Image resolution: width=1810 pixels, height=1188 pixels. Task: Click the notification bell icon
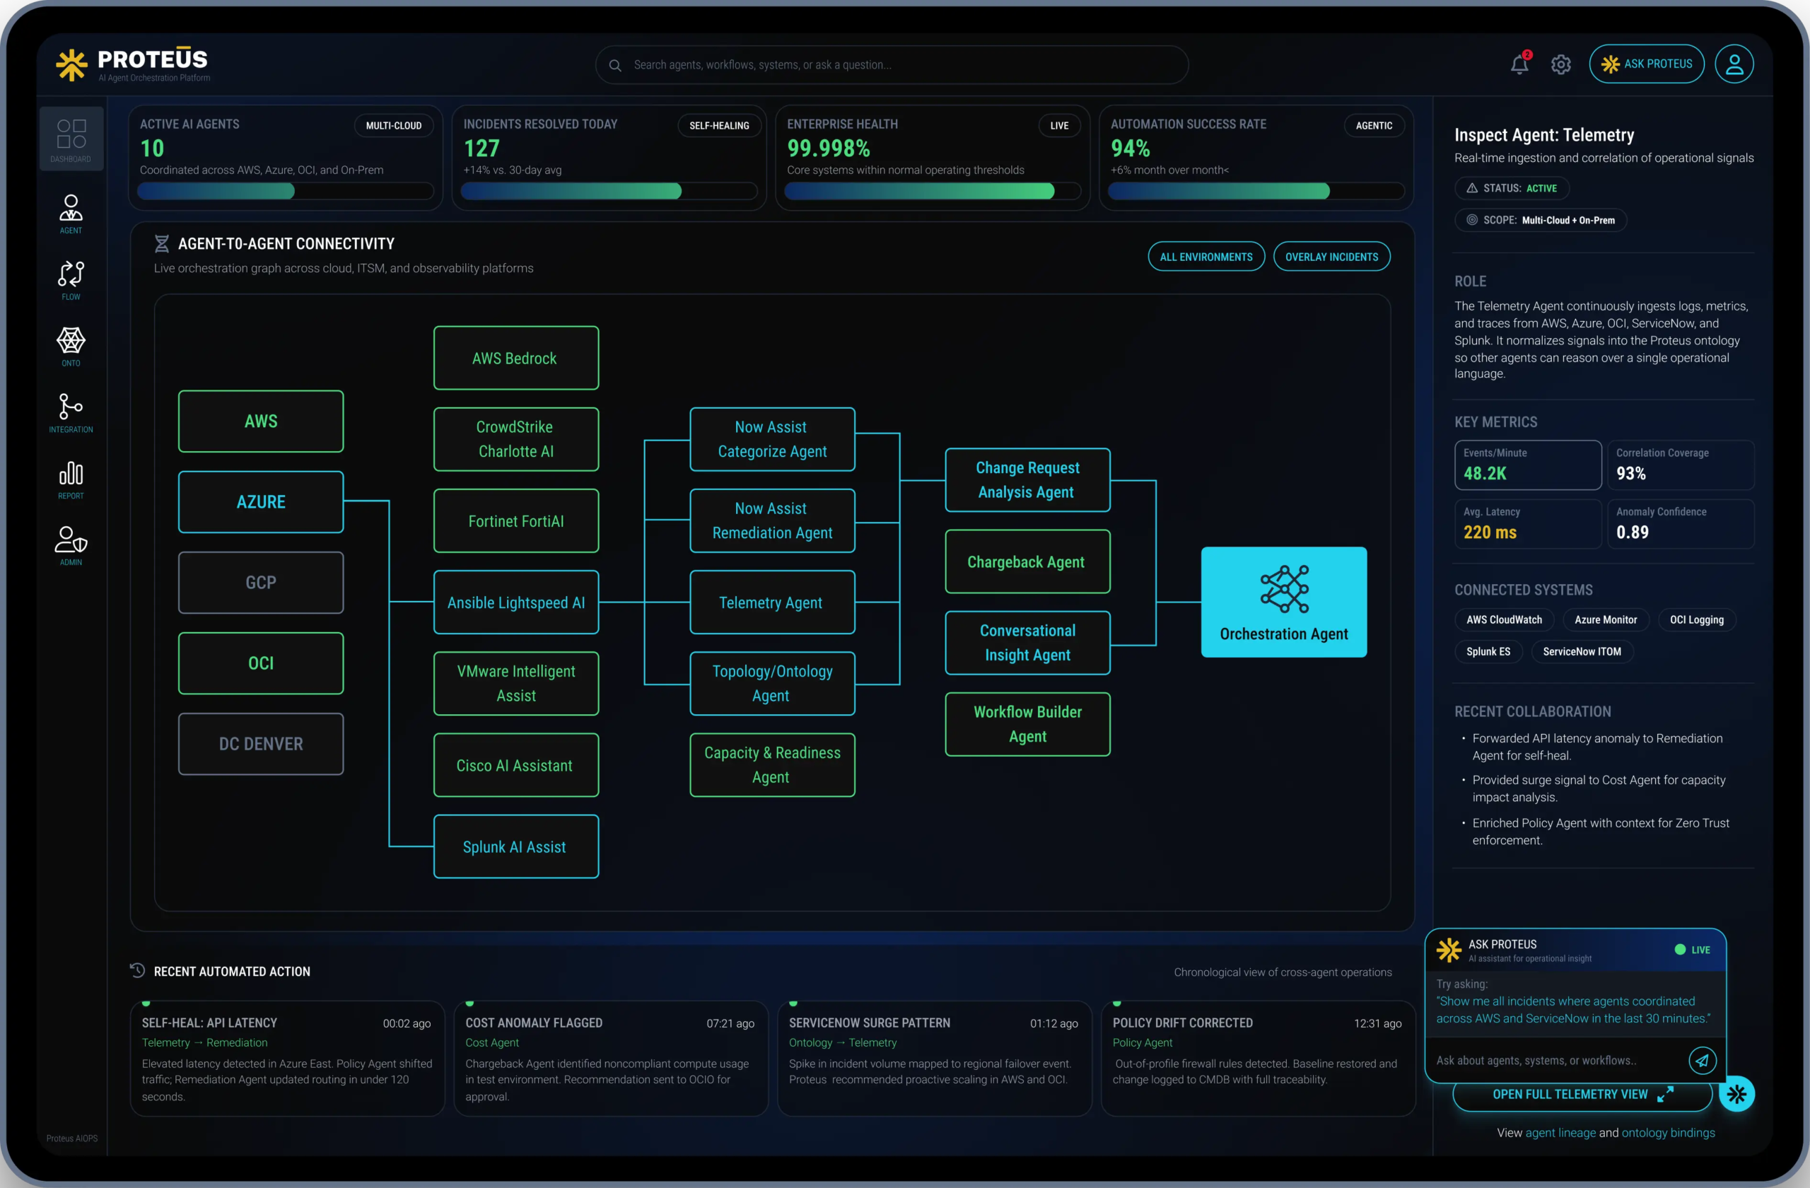[1519, 64]
